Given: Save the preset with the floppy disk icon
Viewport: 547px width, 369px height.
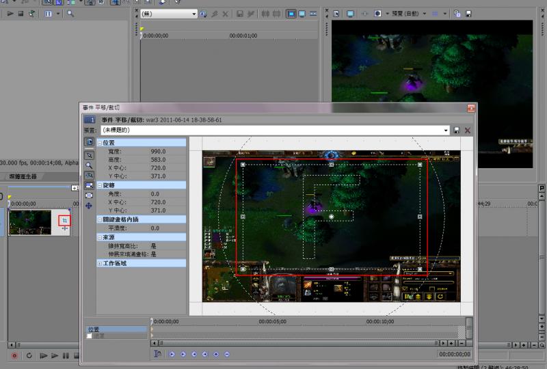Looking at the screenshot, I should pyautogui.click(x=457, y=130).
